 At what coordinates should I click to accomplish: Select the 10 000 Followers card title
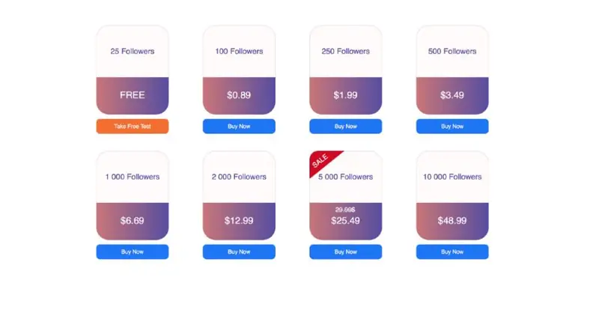[x=452, y=177]
